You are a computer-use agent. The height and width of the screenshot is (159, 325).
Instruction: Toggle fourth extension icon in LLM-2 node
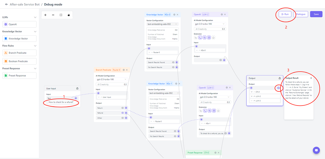click(209, 37)
